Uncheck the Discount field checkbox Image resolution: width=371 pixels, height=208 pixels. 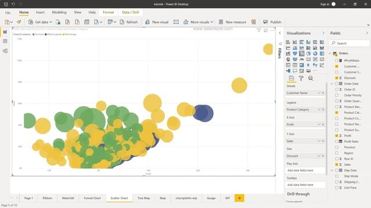point(336,78)
